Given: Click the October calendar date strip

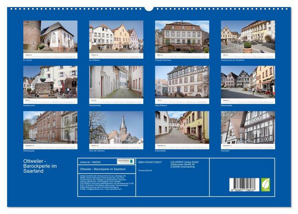Looking at the screenshot, I should 116,147.
